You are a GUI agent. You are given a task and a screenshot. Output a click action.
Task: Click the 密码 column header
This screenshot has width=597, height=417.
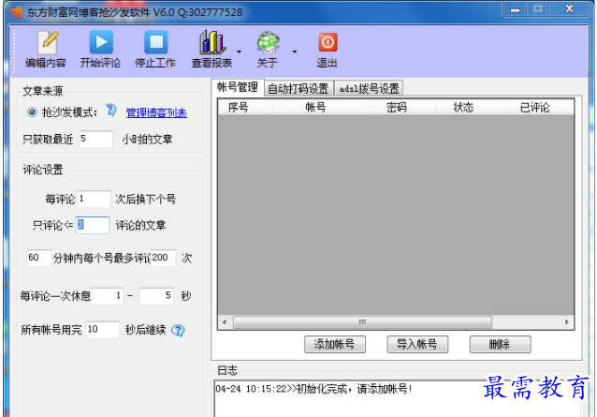pos(404,107)
